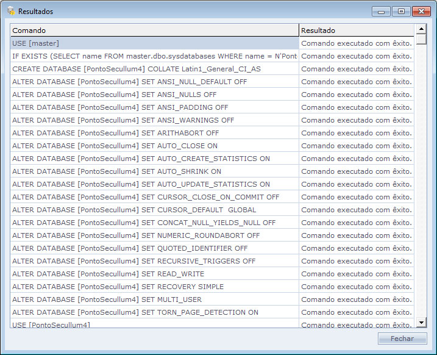Select the SET AUTO_CLOSE ON row
This screenshot has height=355, width=437.
click(154, 146)
